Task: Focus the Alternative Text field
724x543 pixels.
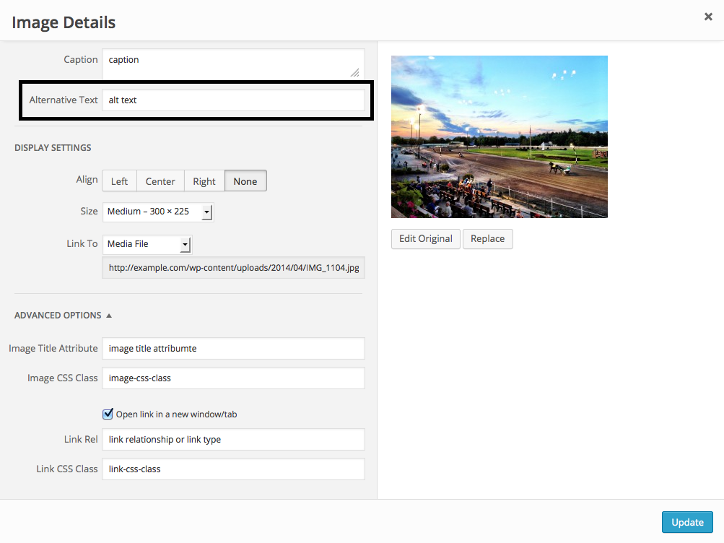Action: (x=233, y=100)
